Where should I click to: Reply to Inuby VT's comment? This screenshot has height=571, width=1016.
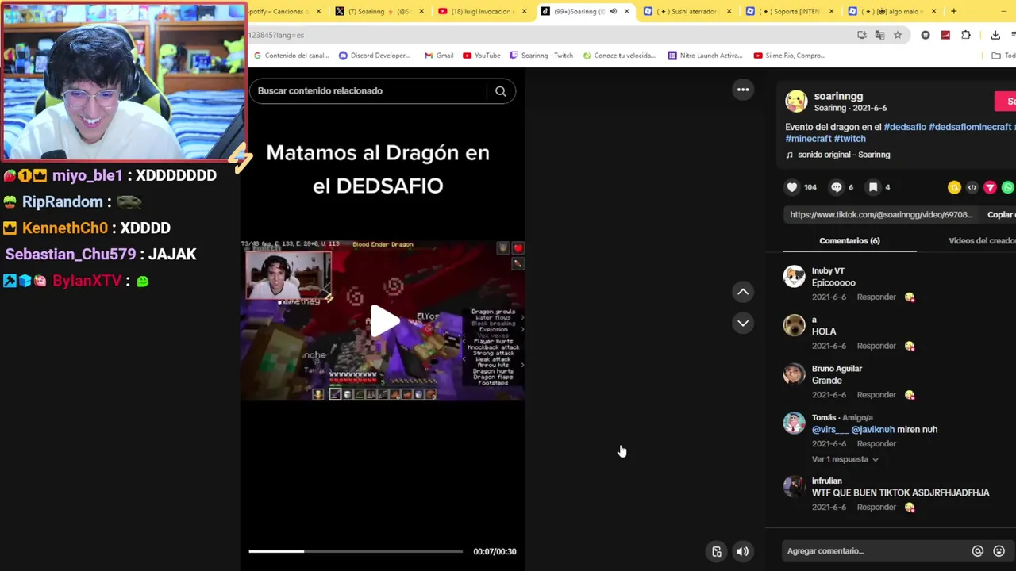tap(876, 297)
